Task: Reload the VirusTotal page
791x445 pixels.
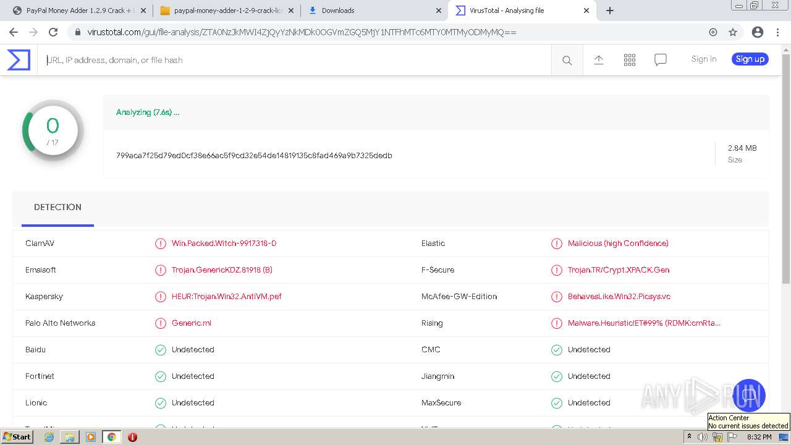Action: click(53, 32)
